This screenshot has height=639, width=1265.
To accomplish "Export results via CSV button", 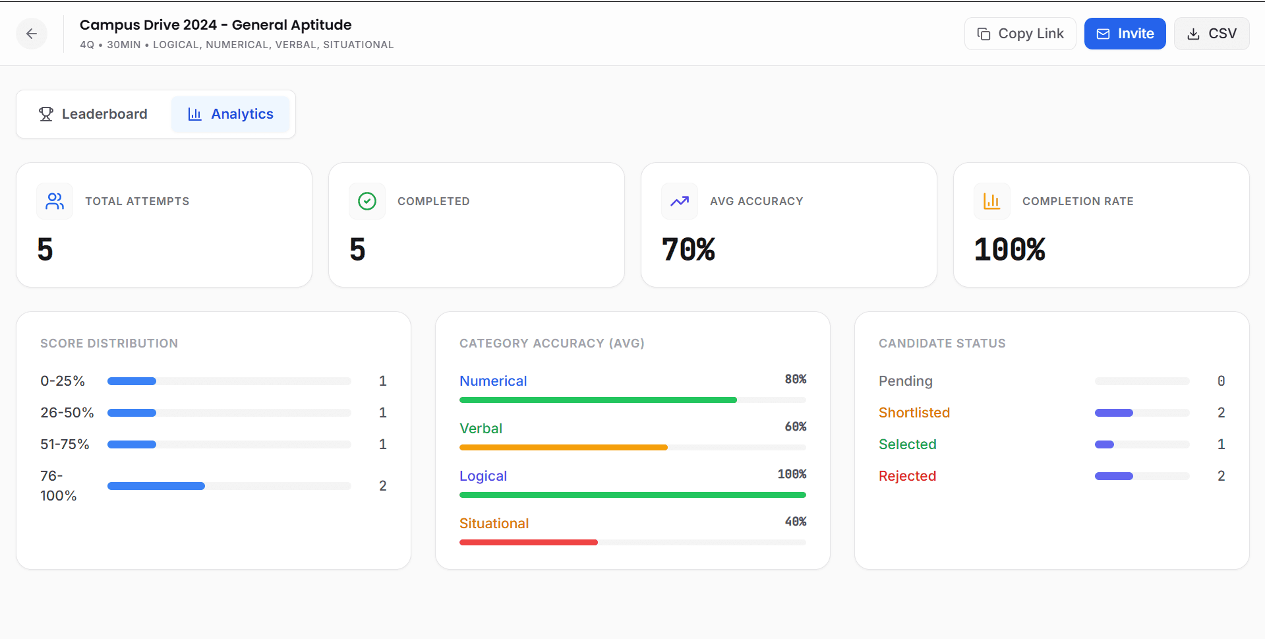I will click(1211, 34).
